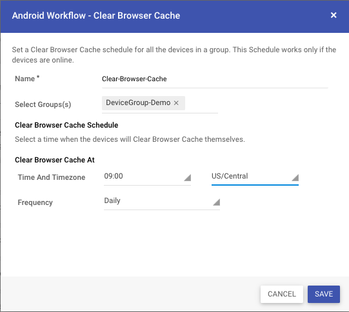Image resolution: width=349 pixels, height=312 pixels.
Task: Click the arrow icon of the 09:00 time field
Action: point(188,177)
